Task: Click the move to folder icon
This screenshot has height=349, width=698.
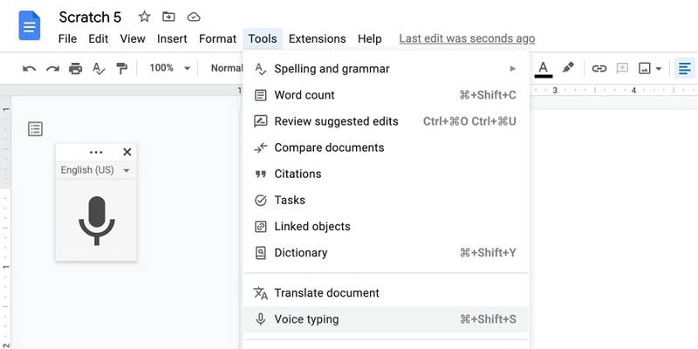Action: pos(168,17)
